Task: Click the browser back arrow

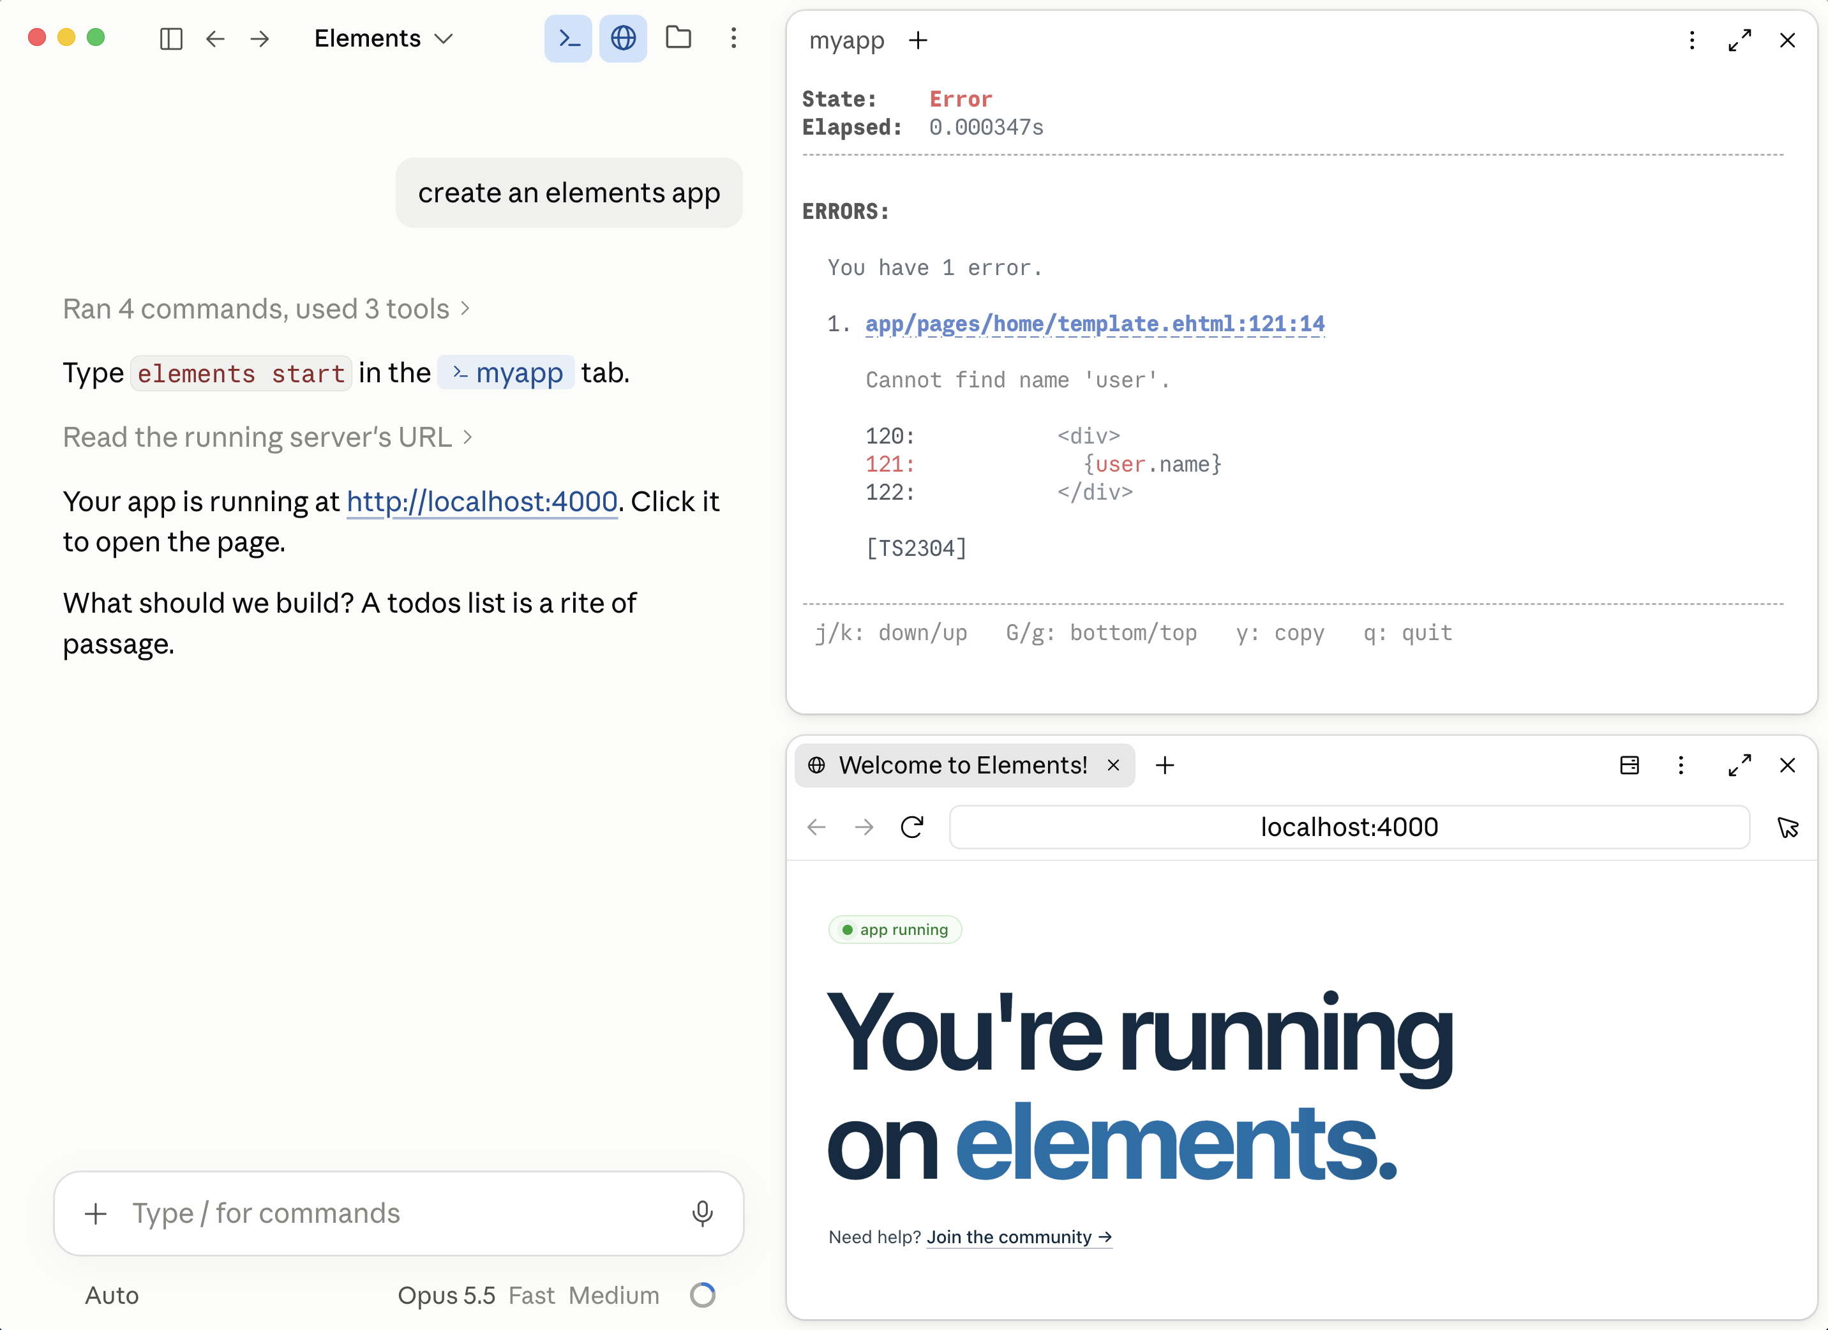Action: (x=816, y=827)
